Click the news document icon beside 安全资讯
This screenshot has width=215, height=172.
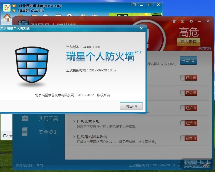point(25,132)
